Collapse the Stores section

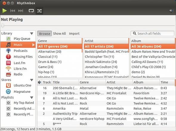click(x=32, y=80)
